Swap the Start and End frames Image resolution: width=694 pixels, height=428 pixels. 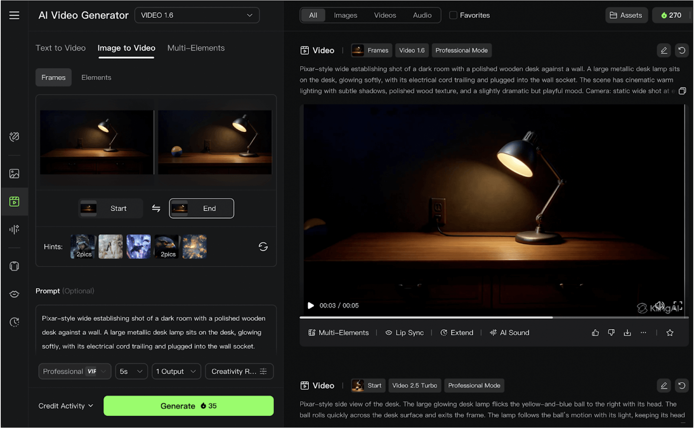pyautogui.click(x=156, y=209)
